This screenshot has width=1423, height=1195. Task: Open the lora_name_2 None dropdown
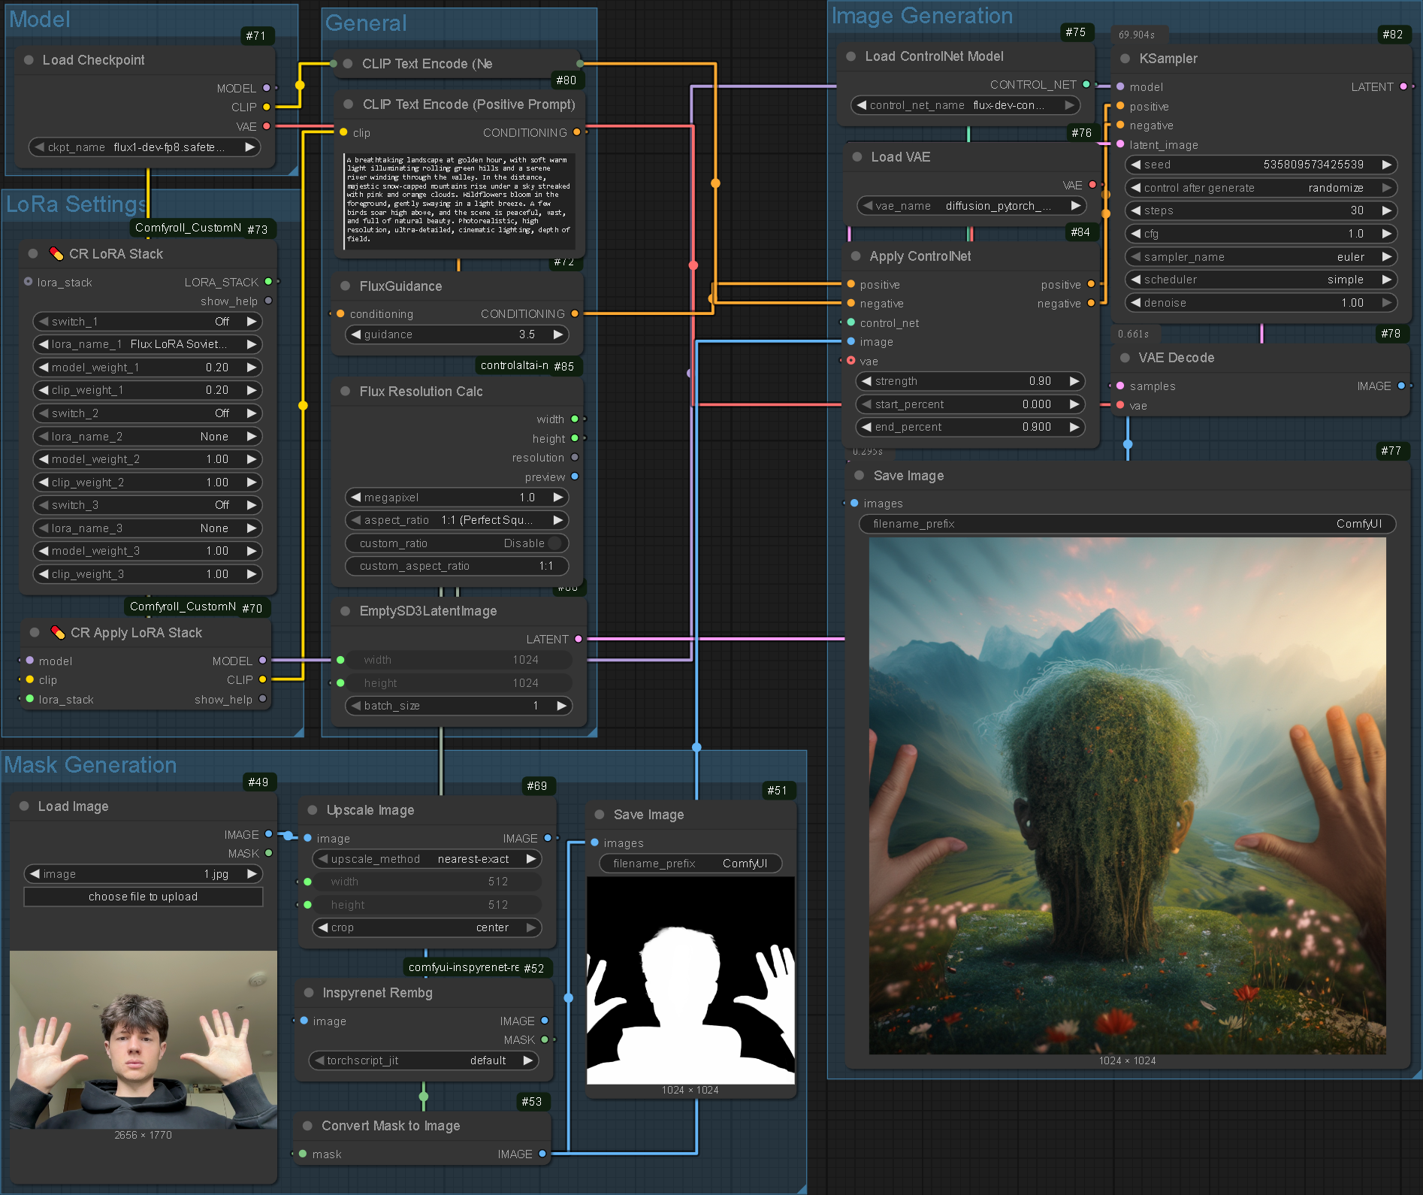147,437
